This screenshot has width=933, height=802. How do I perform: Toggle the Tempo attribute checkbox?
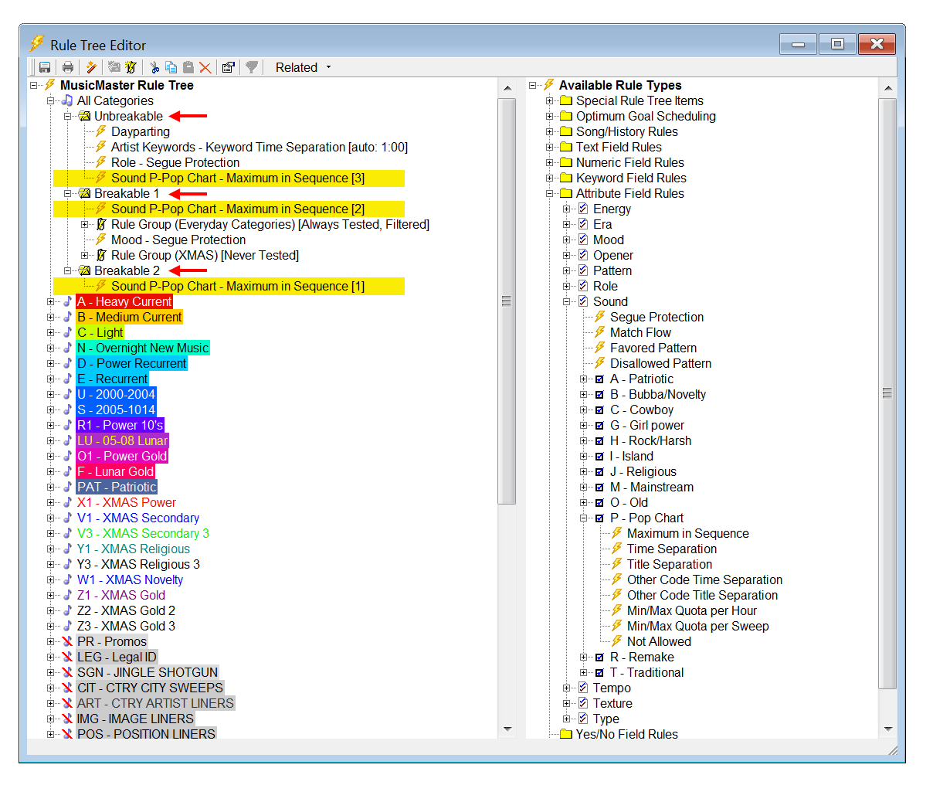click(583, 688)
